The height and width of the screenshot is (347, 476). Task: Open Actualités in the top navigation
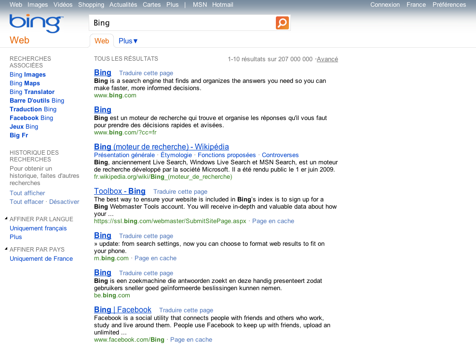click(123, 4)
